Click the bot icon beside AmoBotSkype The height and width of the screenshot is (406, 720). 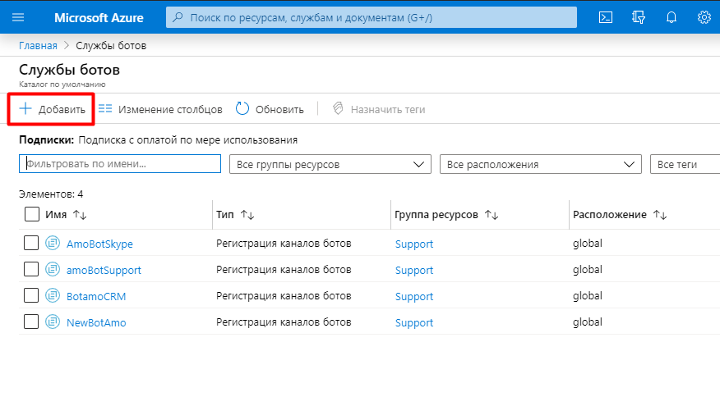(x=53, y=243)
